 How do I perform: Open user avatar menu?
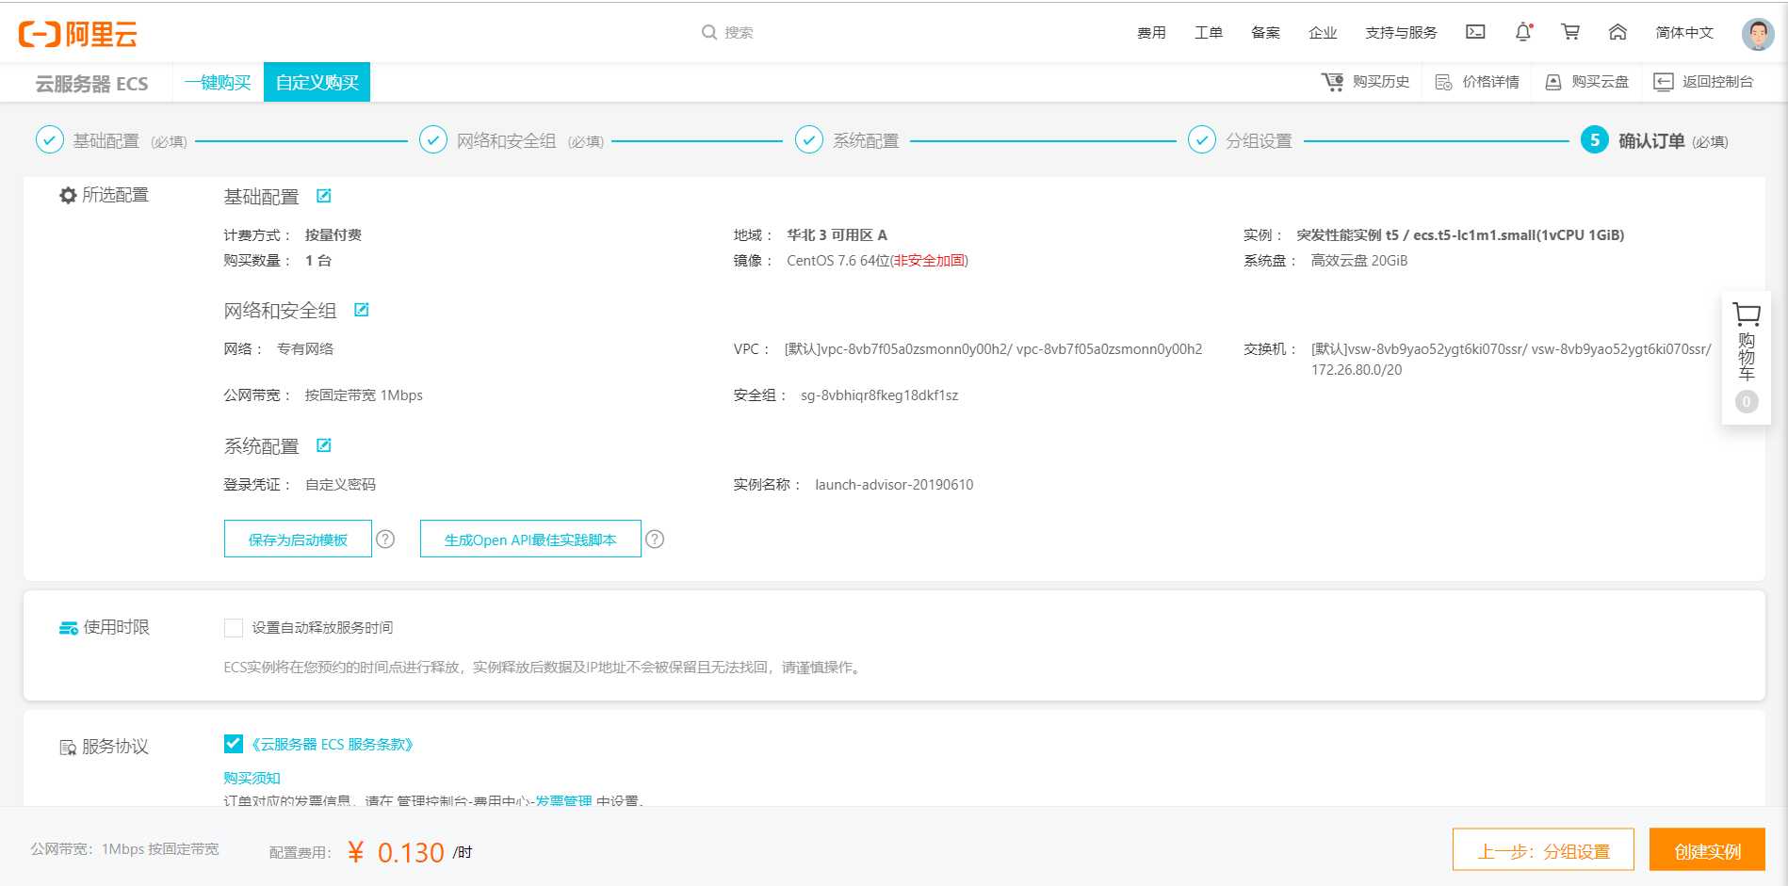click(x=1758, y=34)
